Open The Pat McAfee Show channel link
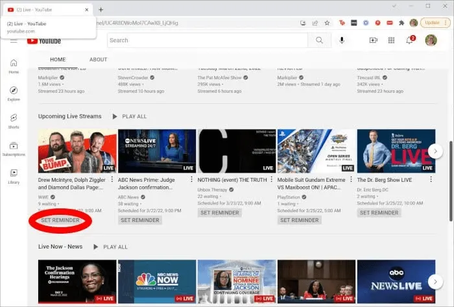Image resolution: width=454 pixels, height=307 pixels. point(219,78)
